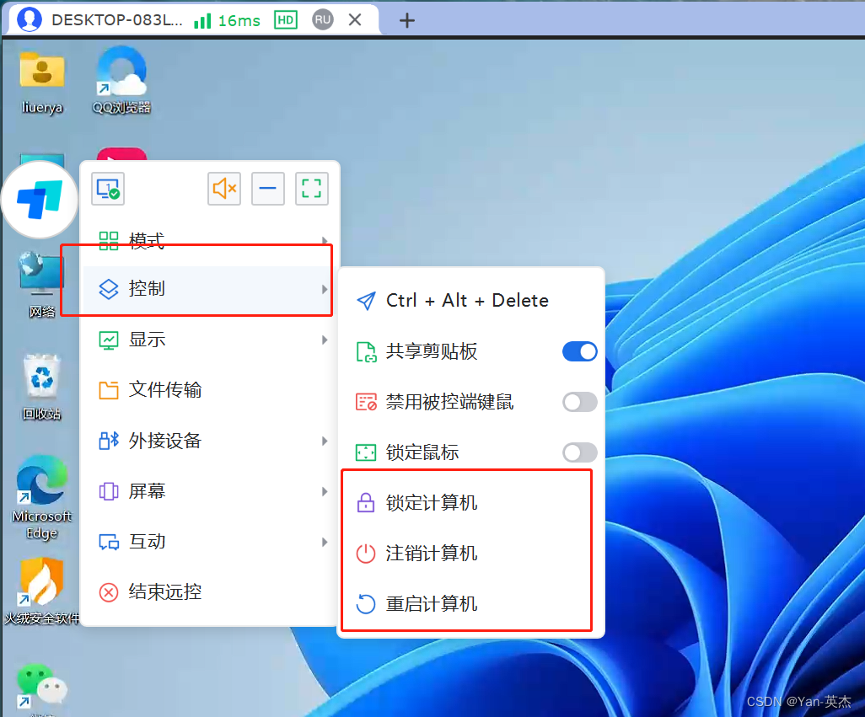The width and height of the screenshot is (865, 717).
Task: Select the 网络 desktop icon
Action: (x=42, y=285)
